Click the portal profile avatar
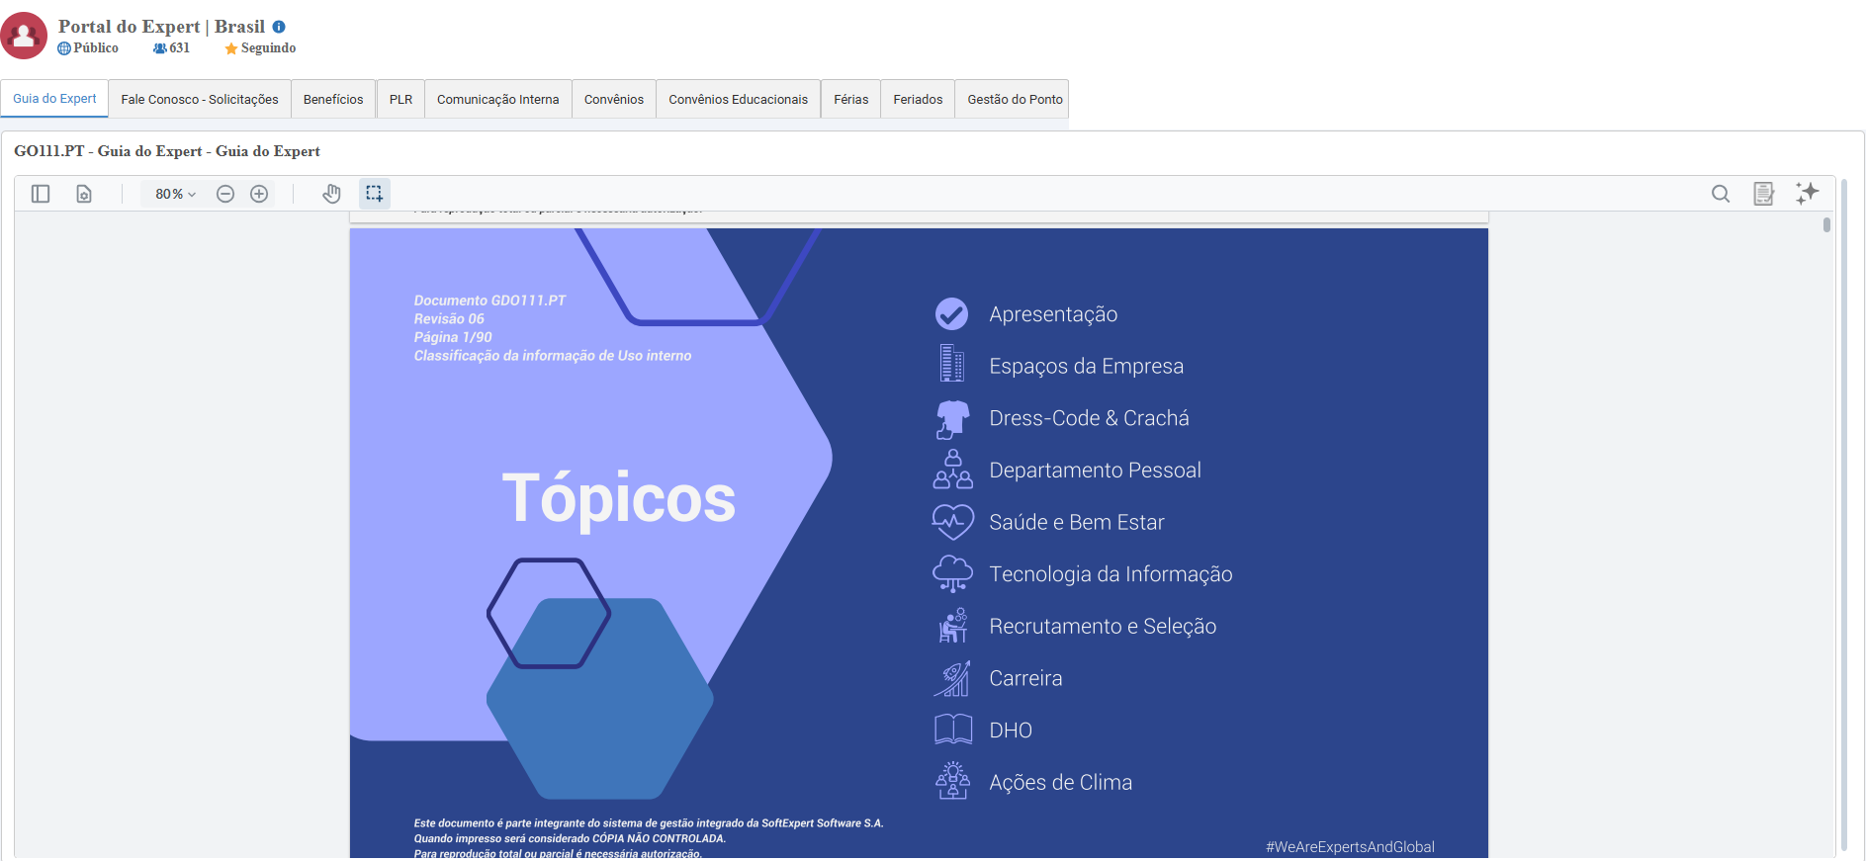The image size is (1866, 861). (24, 36)
